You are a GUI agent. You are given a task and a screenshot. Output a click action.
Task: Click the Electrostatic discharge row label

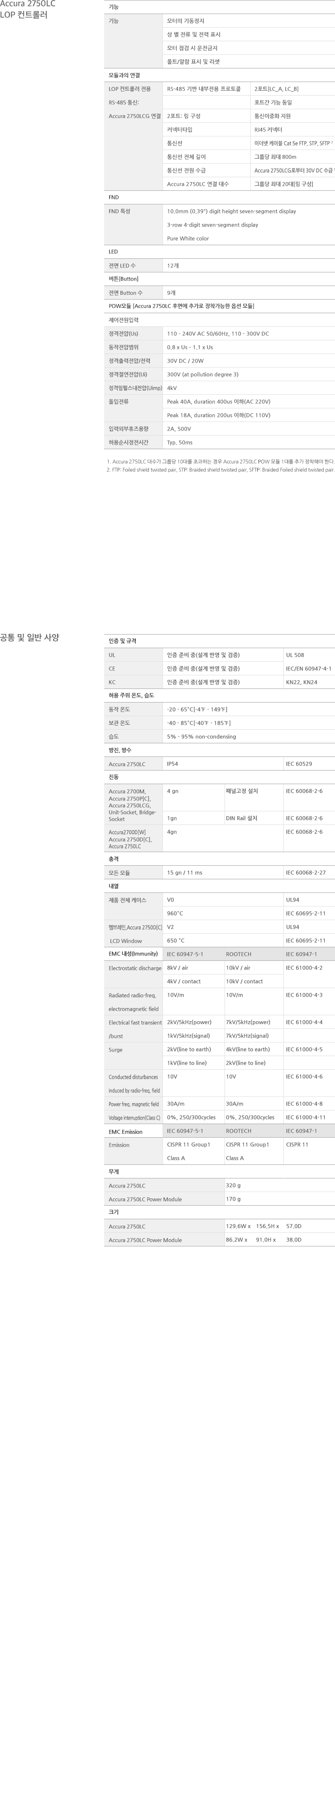pyautogui.click(x=135, y=969)
